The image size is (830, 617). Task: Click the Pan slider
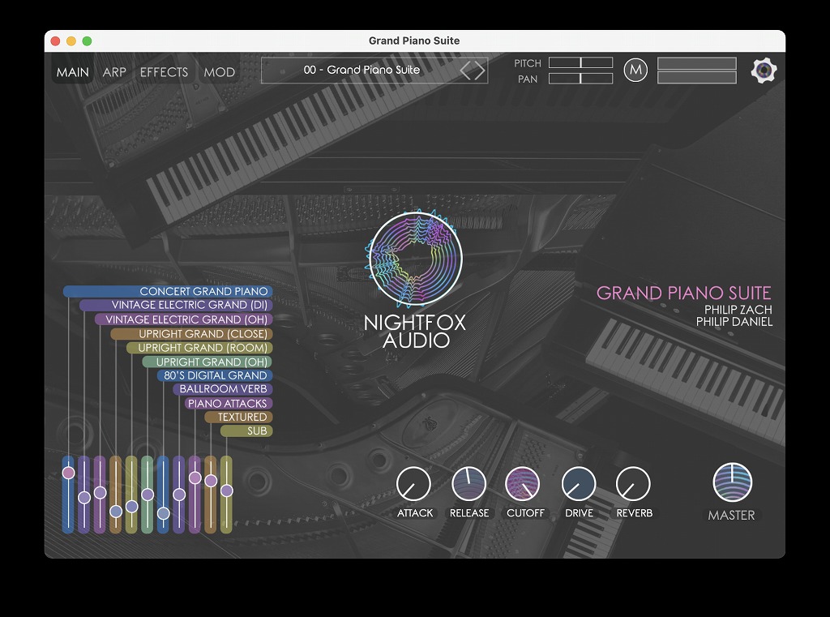(x=580, y=79)
